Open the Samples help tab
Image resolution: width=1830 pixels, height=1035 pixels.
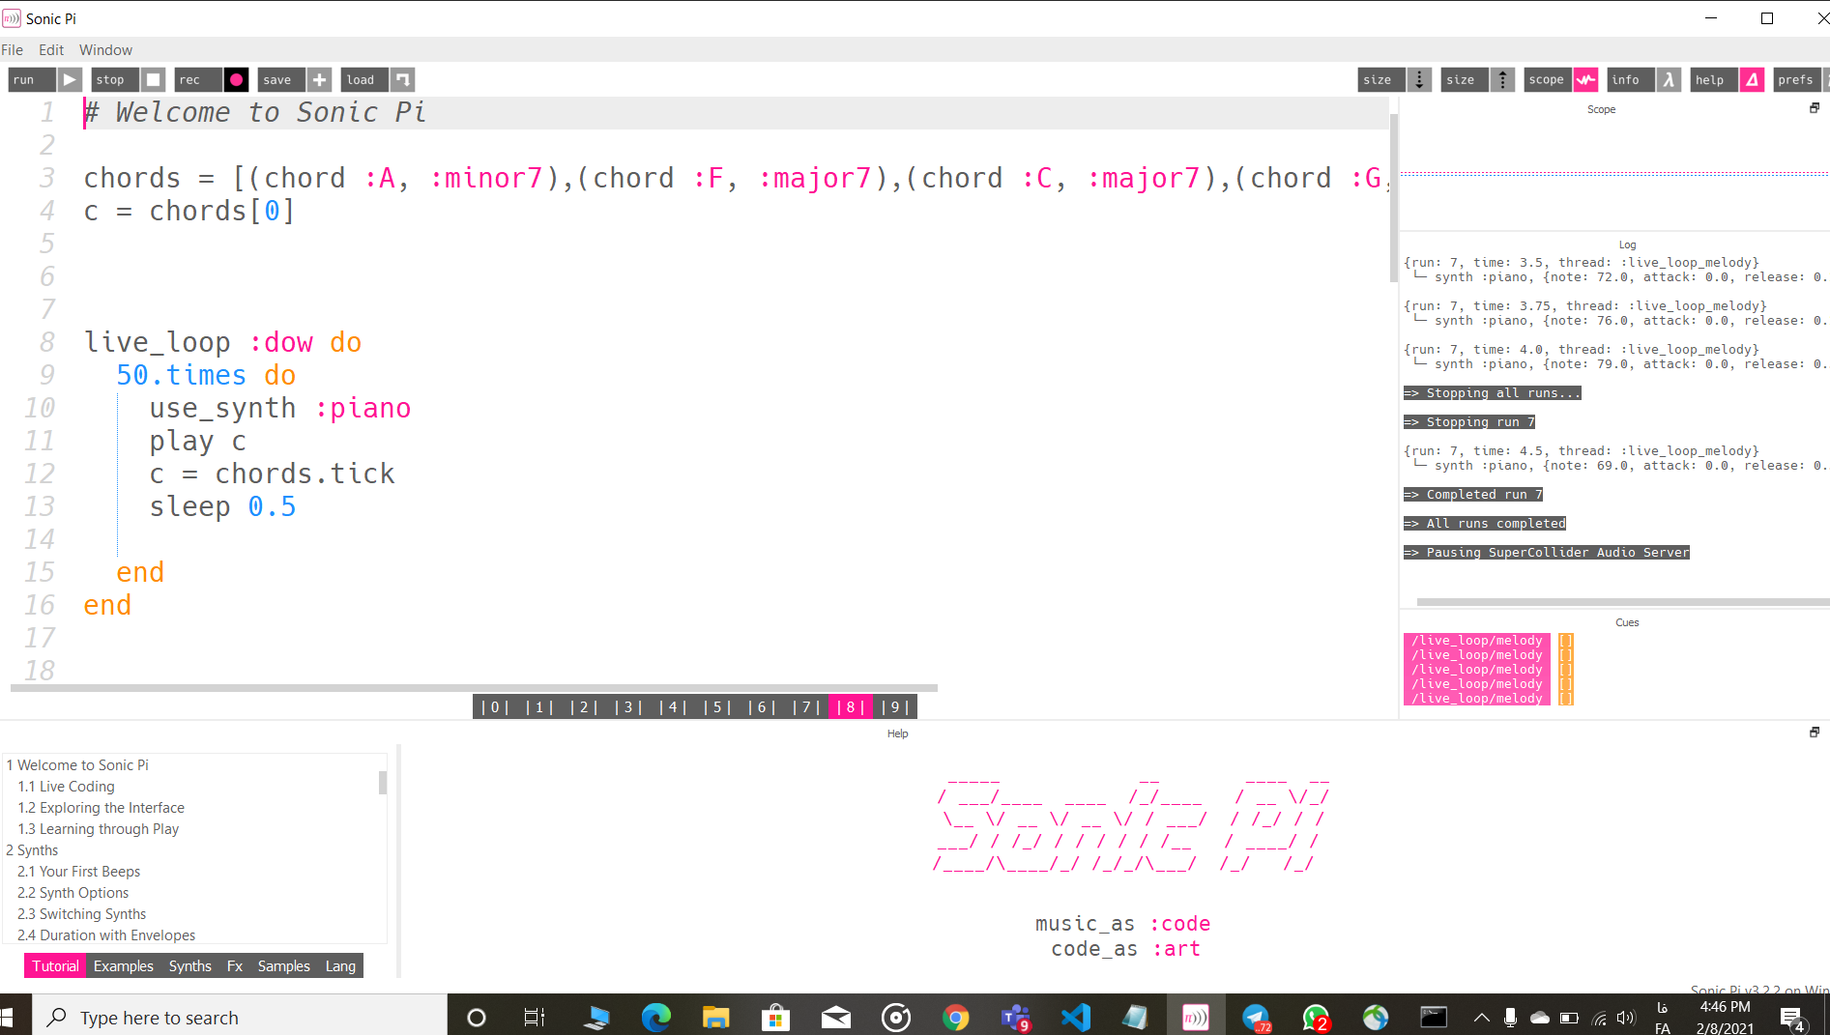(283, 966)
